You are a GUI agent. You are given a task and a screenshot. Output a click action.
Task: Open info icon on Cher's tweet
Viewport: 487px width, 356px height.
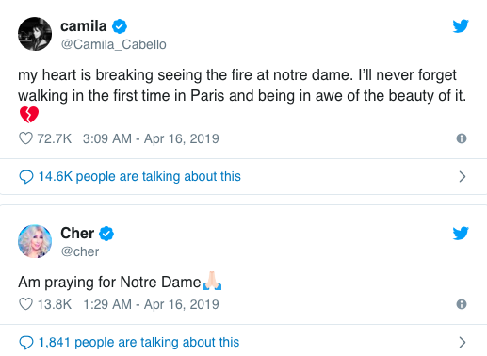[x=462, y=304]
